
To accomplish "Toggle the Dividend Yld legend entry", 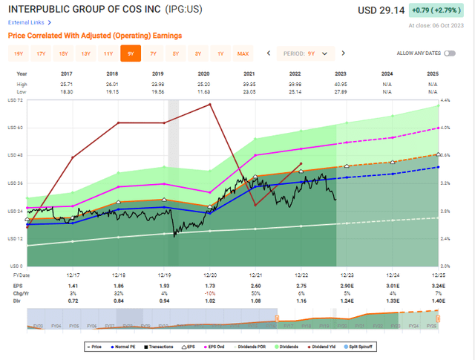I will click(x=321, y=347).
